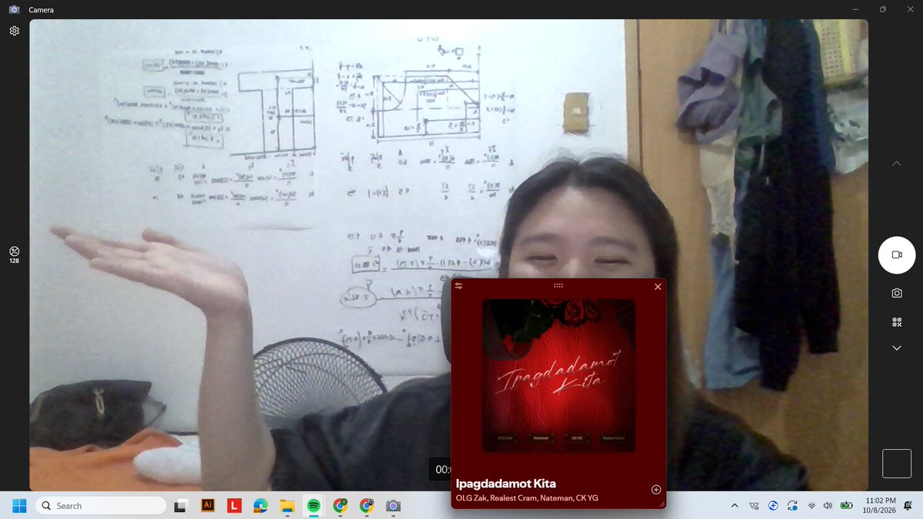923x519 pixels.
Task: Click the taskbar Search box
Action: tap(101, 506)
